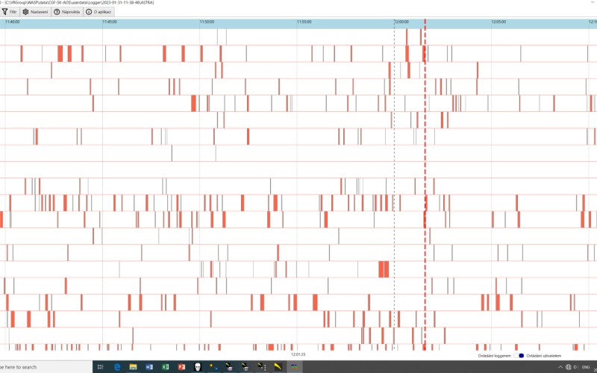Open Microsoft Word from taskbar
Viewport: 597px width, 373px height.
coord(149,367)
